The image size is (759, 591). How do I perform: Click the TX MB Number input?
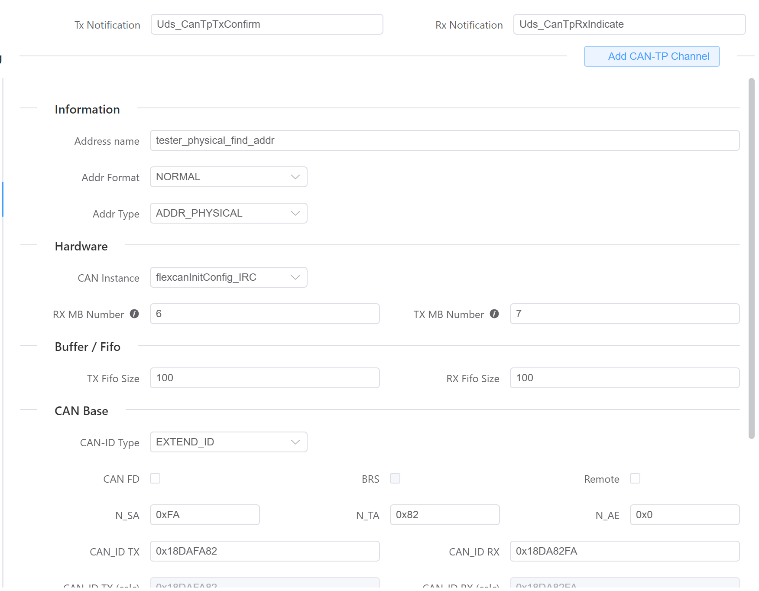[x=624, y=314]
